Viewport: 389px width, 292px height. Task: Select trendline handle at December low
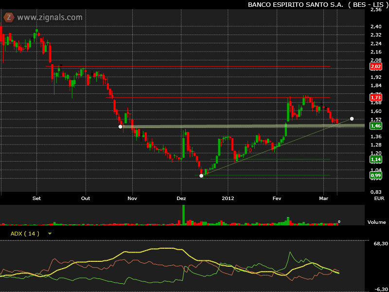[x=201, y=176]
